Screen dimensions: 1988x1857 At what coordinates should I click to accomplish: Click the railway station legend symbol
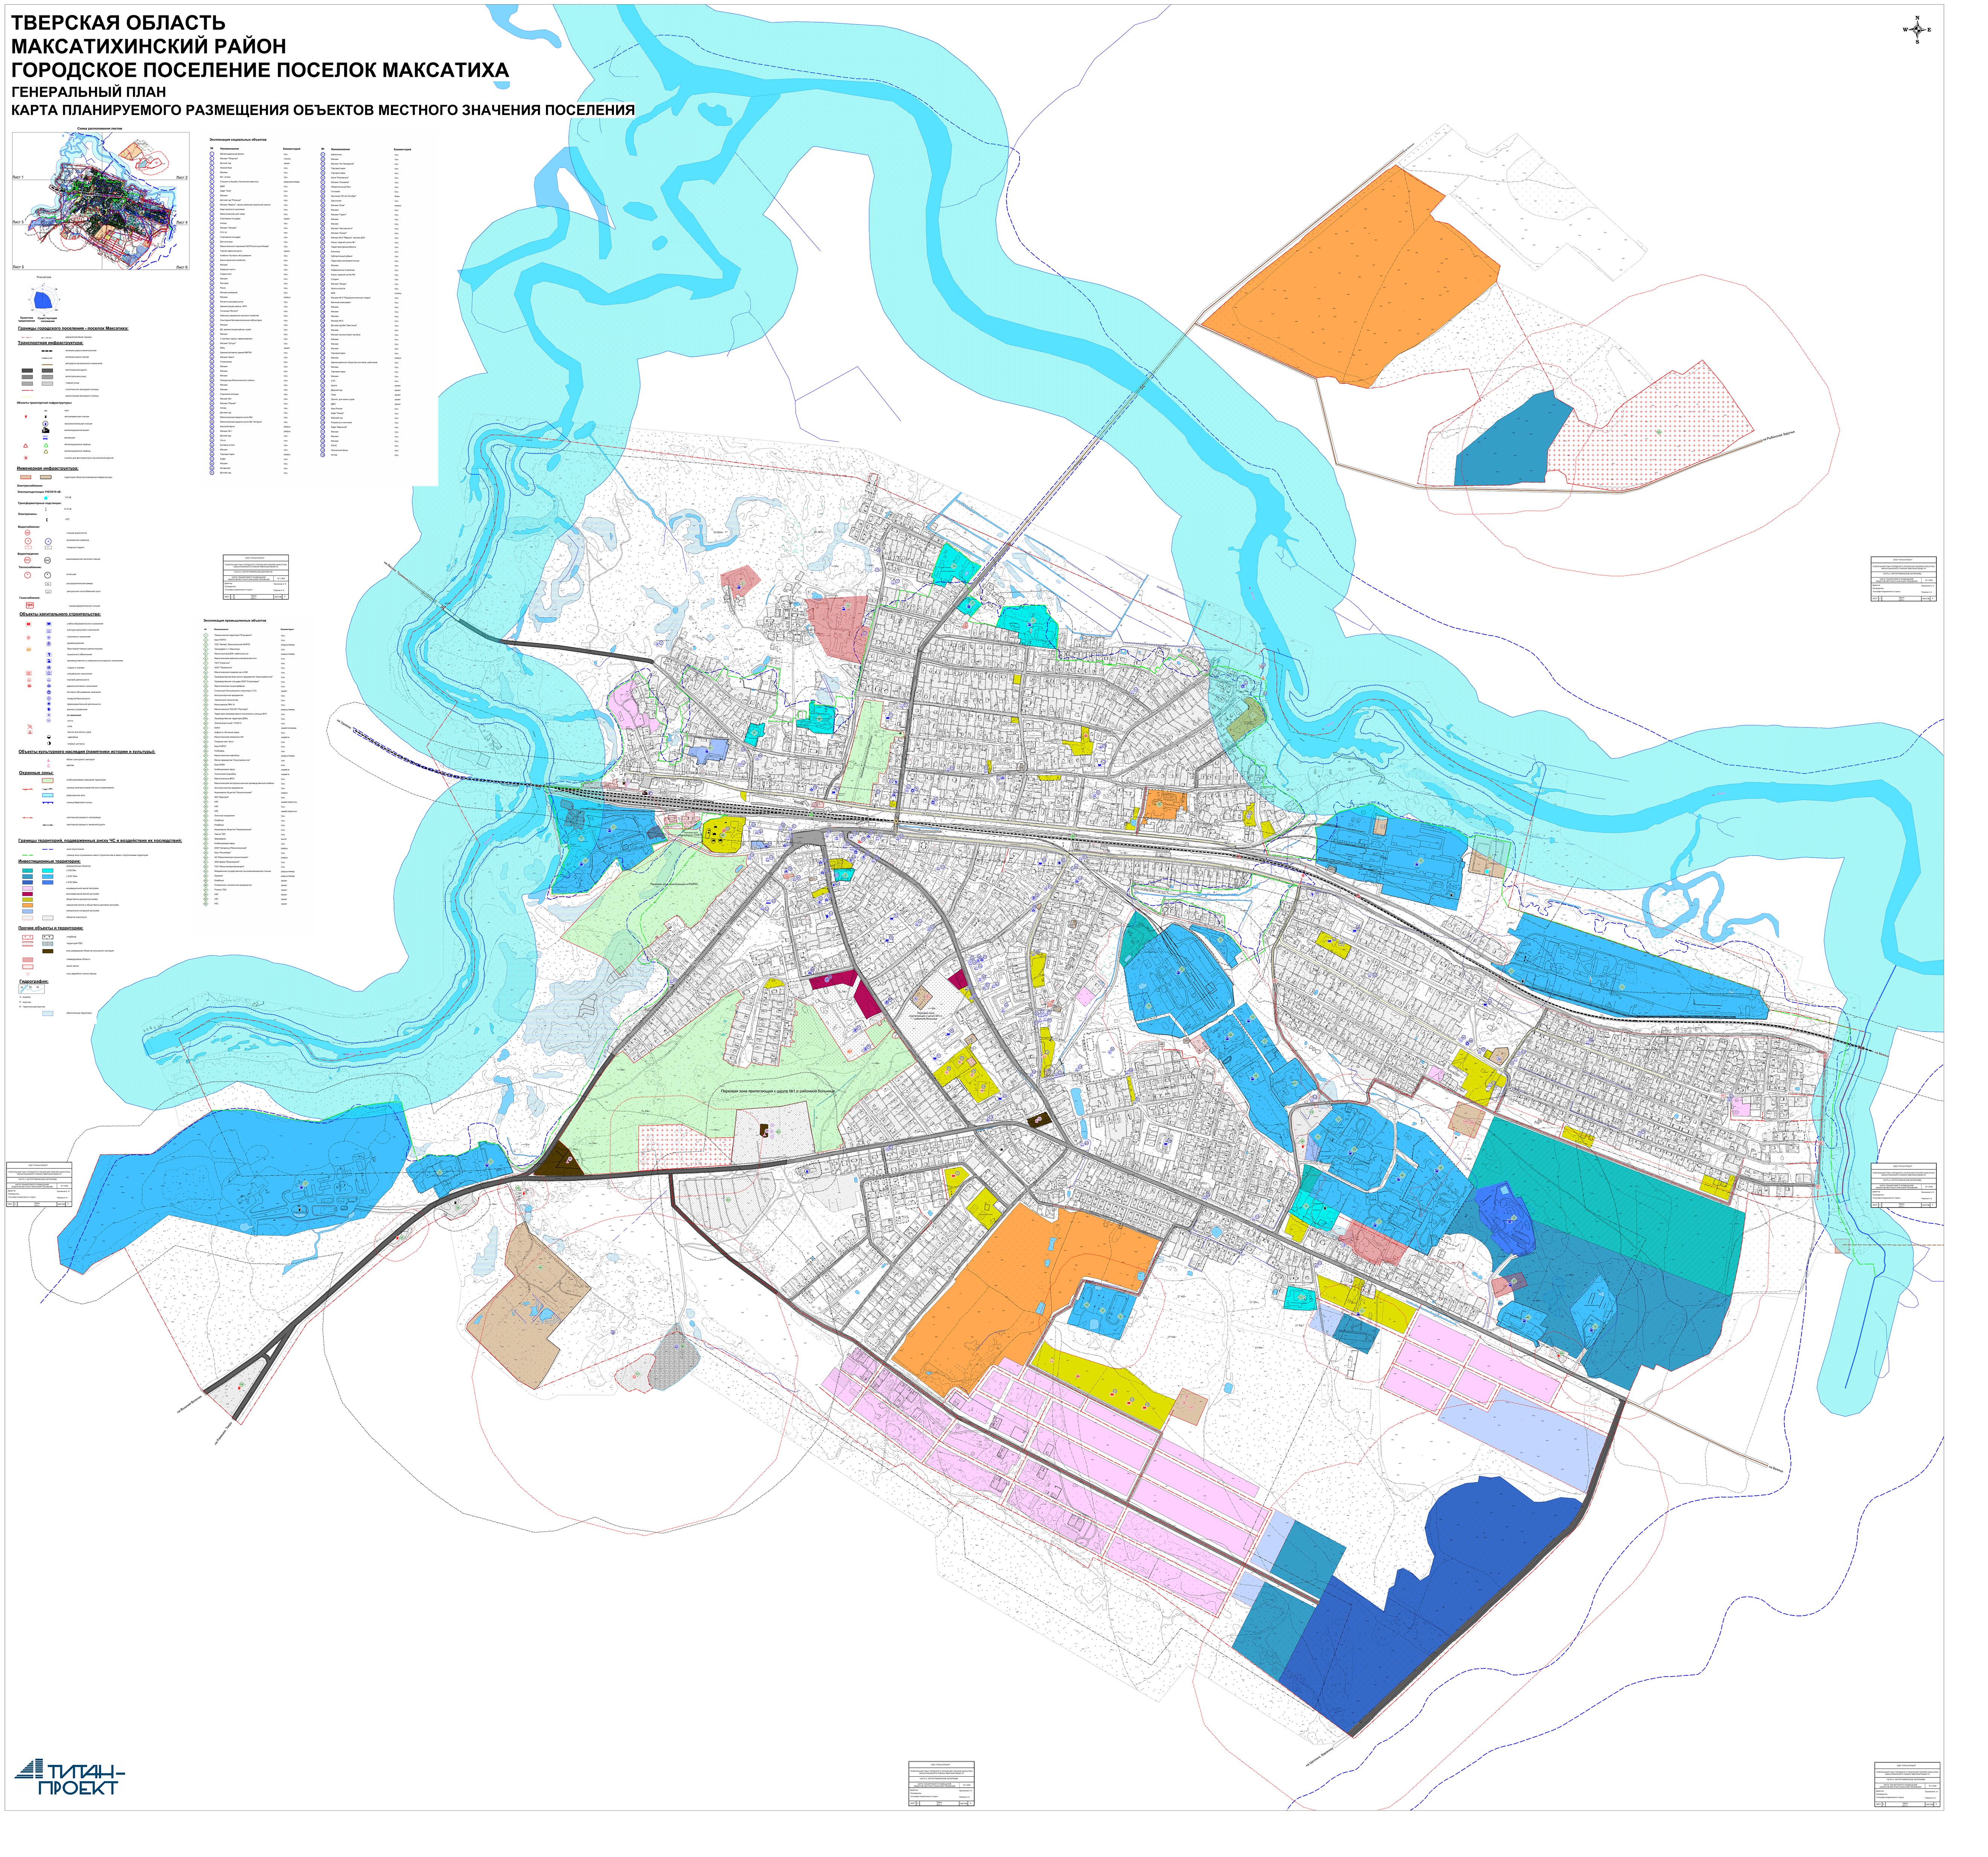(46, 430)
